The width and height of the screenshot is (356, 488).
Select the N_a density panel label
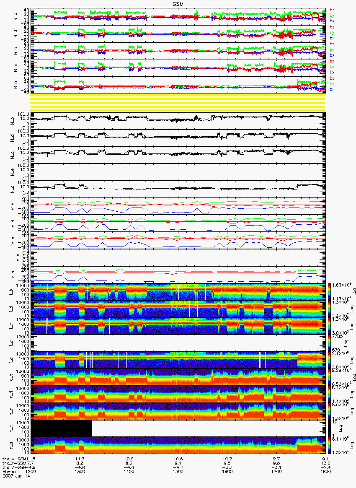(x=13, y=189)
